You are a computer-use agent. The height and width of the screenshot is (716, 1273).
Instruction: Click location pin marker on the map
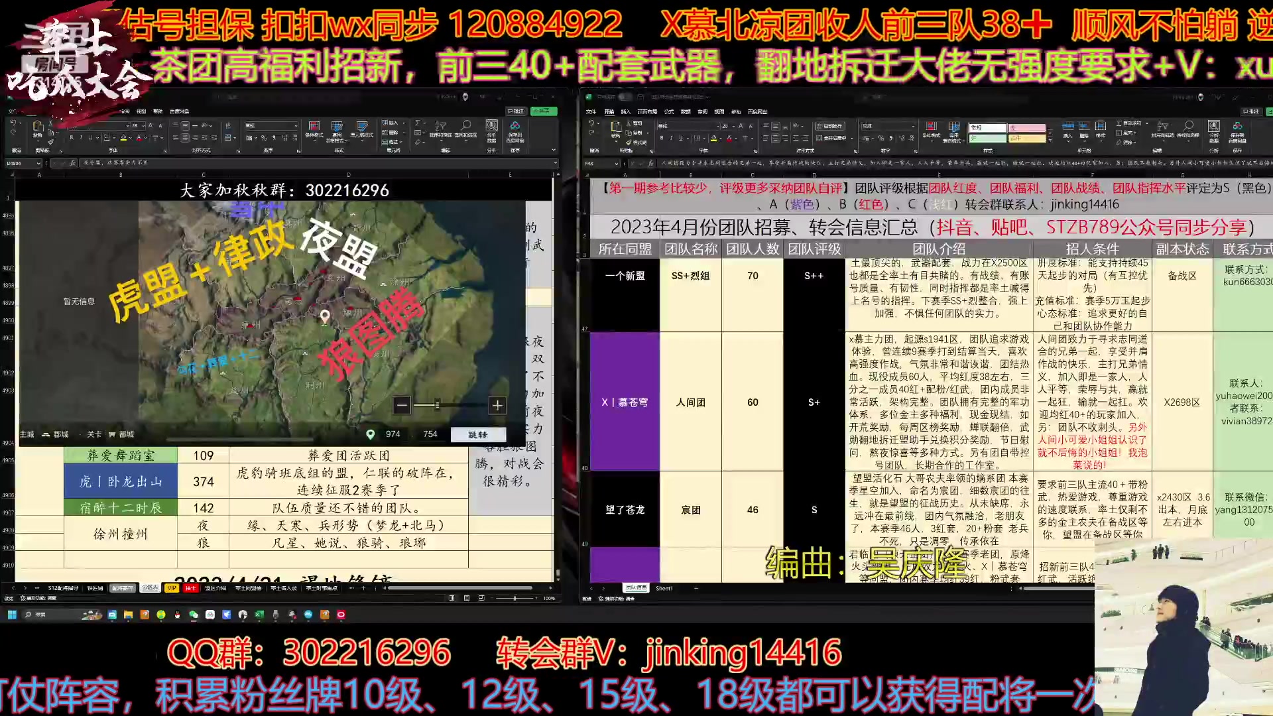(325, 316)
